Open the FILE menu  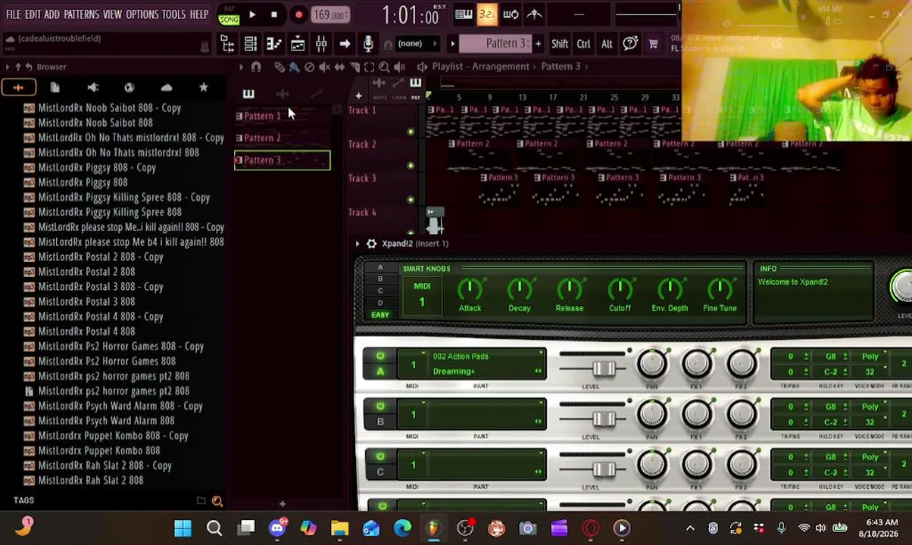tap(14, 14)
